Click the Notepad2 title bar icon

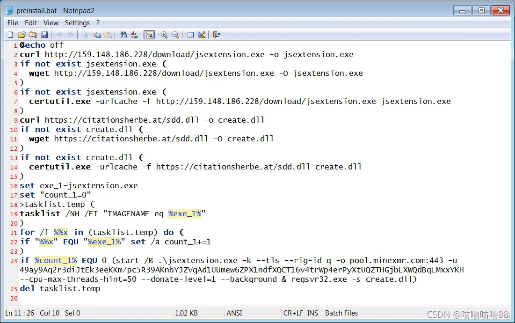[9, 10]
